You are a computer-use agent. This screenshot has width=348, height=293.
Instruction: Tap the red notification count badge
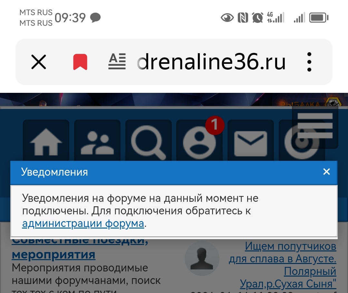tap(215, 125)
